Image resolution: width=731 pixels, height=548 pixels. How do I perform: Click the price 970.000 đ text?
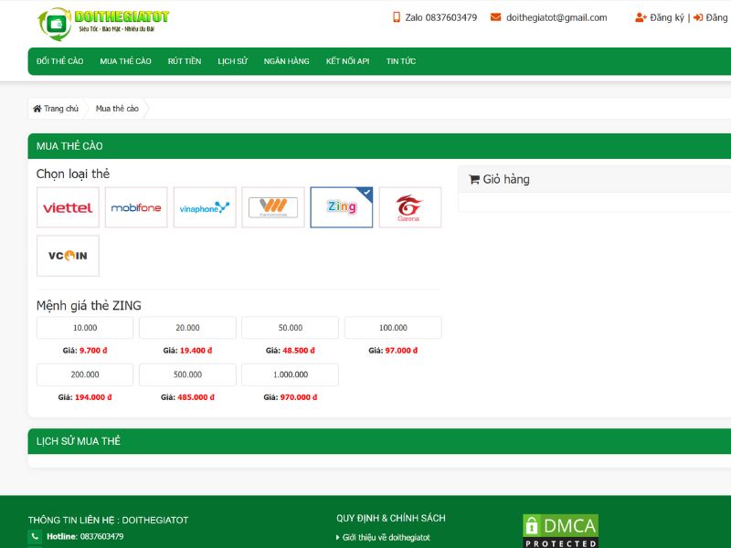point(299,397)
